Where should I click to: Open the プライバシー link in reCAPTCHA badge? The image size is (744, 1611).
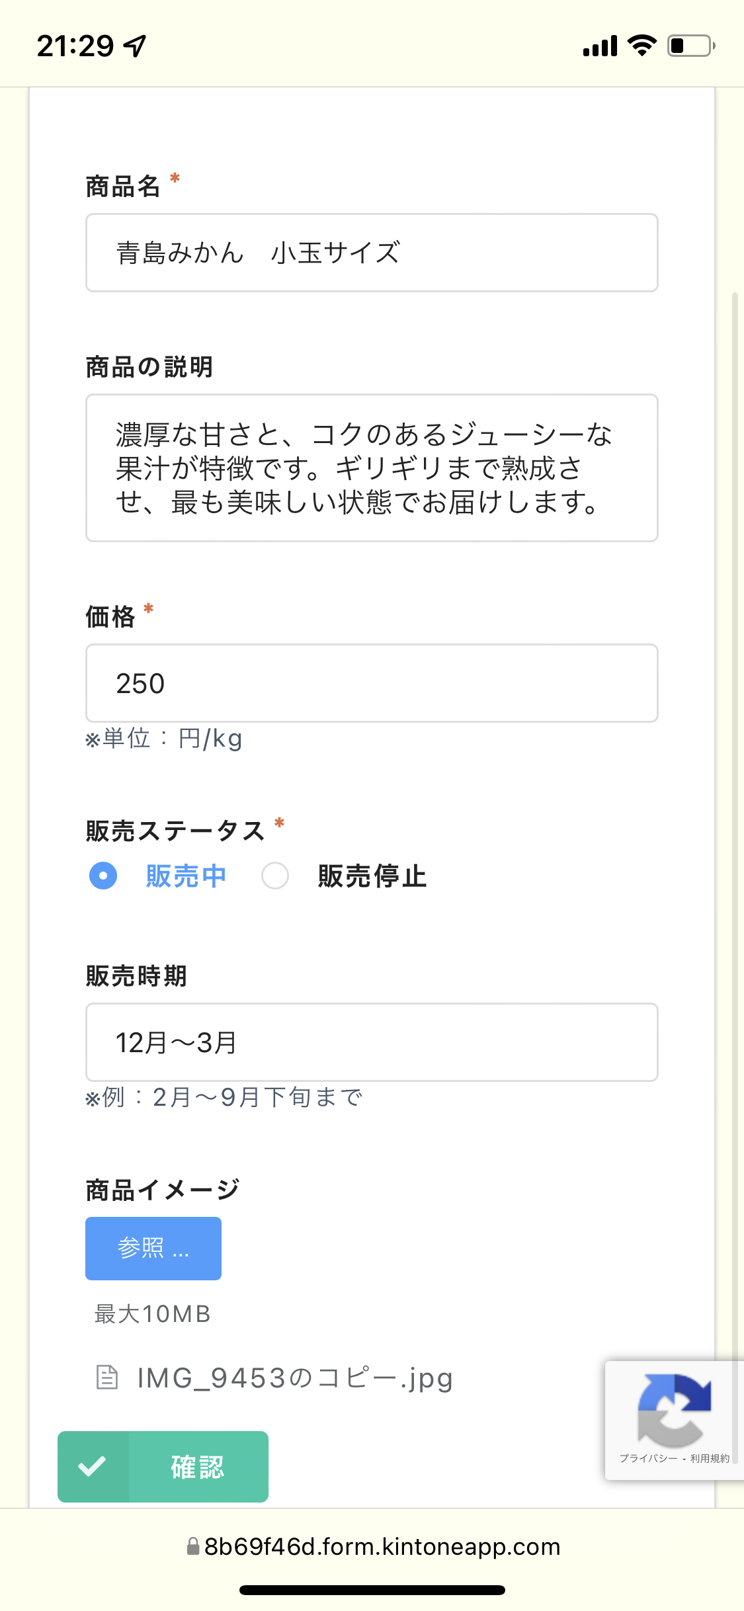[x=648, y=1458]
